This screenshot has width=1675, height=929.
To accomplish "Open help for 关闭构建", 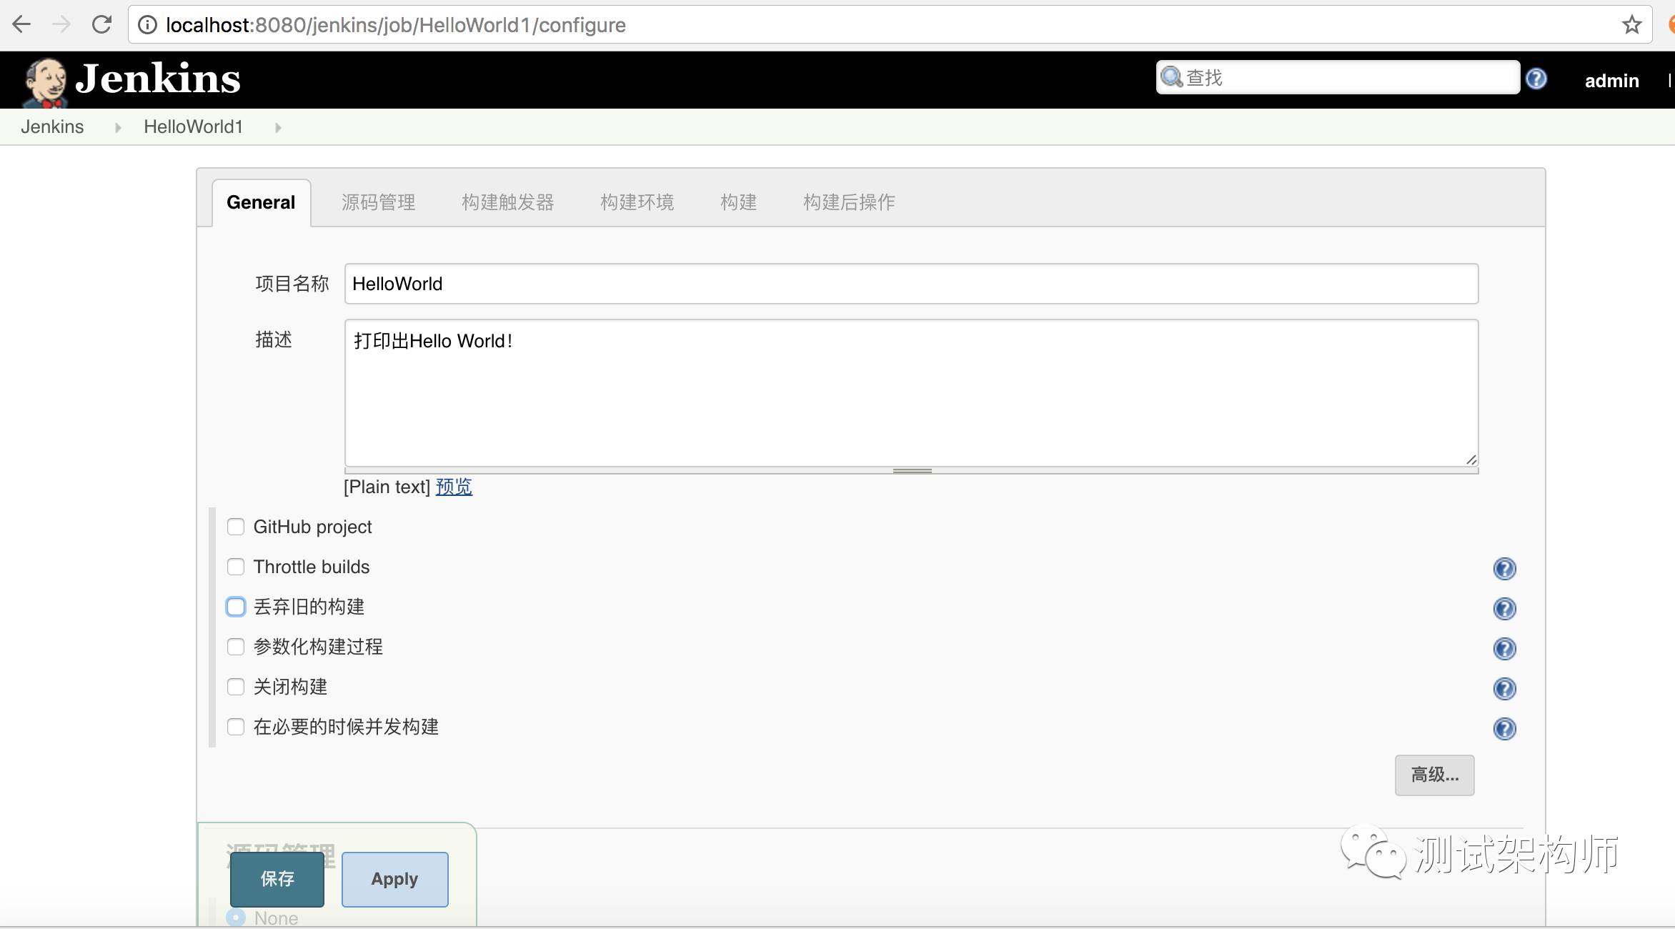I will tap(1505, 689).
